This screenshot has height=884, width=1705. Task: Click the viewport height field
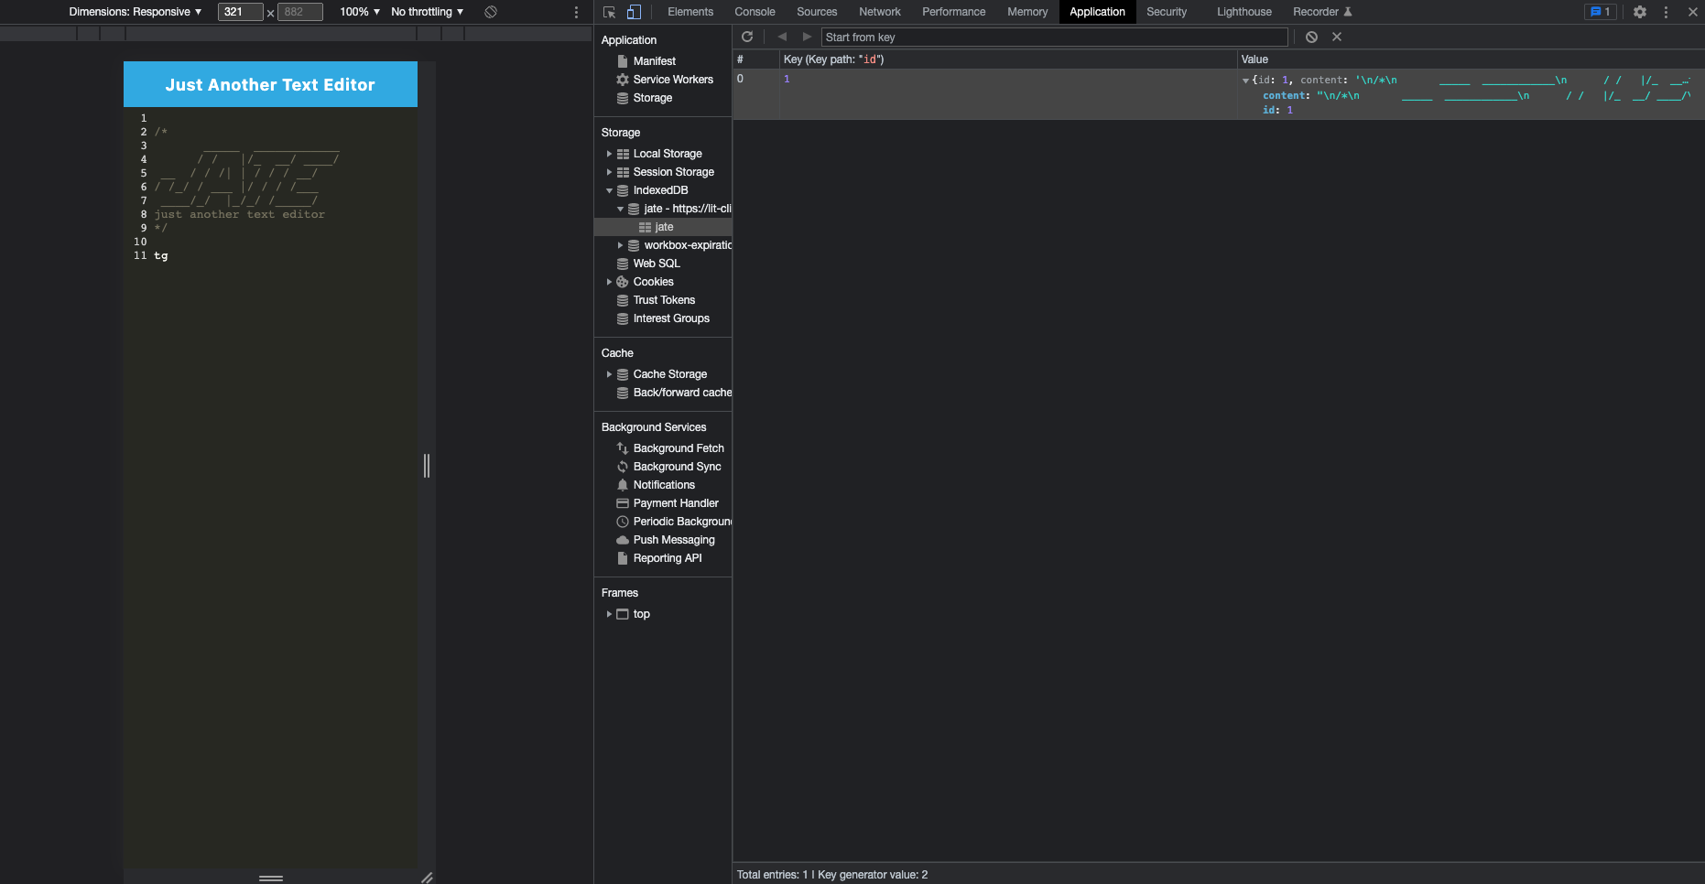[x=300, y=12]
